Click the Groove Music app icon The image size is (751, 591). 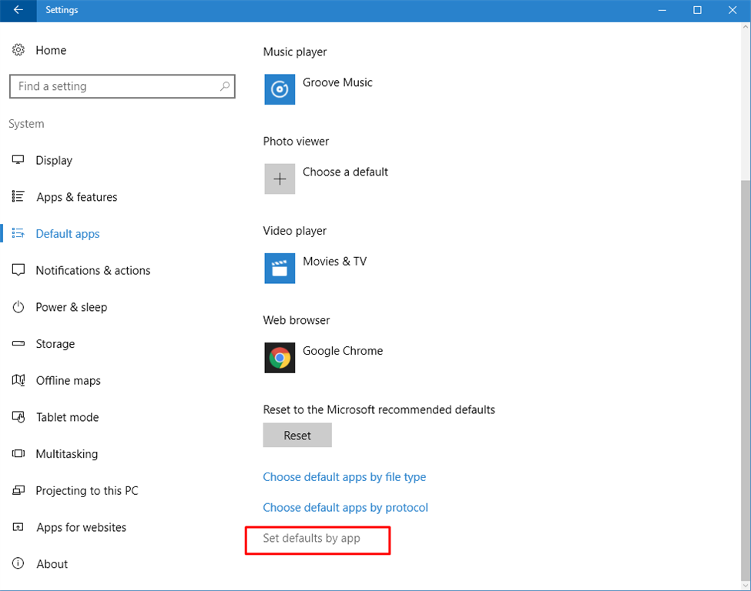click(x=280, y=89)
